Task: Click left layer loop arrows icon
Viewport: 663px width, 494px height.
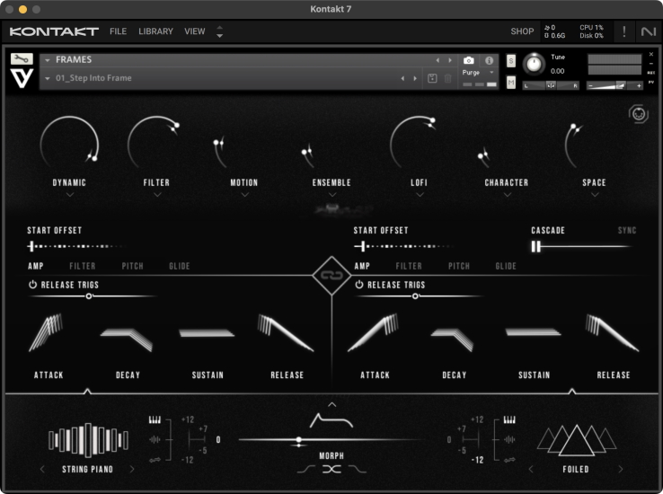Action: click(x=155, y=460)
